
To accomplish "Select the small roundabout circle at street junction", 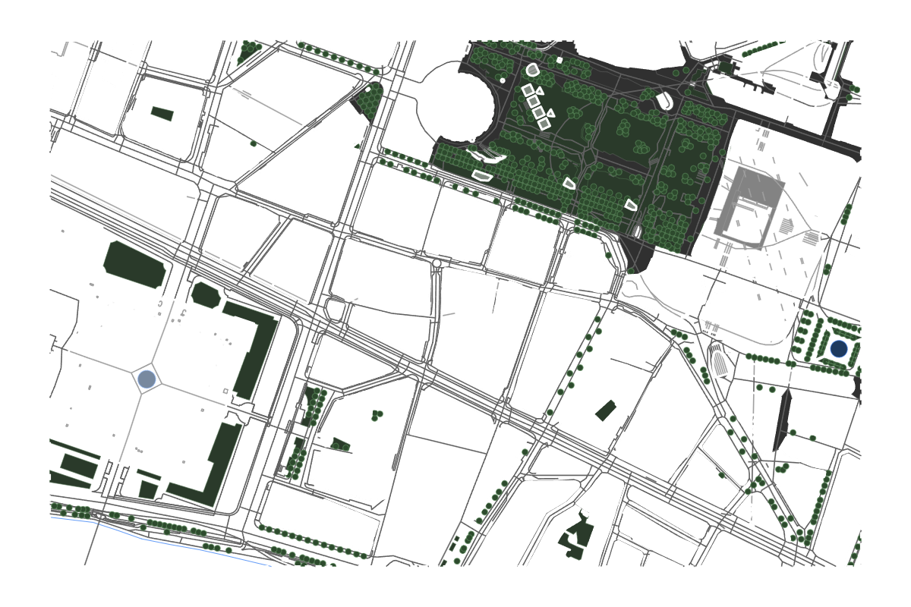I will (437, 263).
